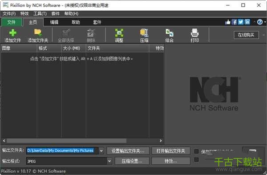Open the 输出文件夹 path dropdown arrow
This screenshot has width=267, height=175.
pos(101,151)
